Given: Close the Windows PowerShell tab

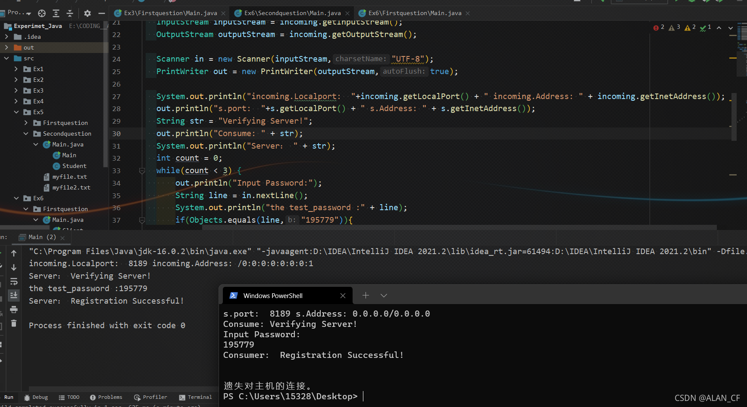Looking at the screenshot, I should click(x=343, y=295).
